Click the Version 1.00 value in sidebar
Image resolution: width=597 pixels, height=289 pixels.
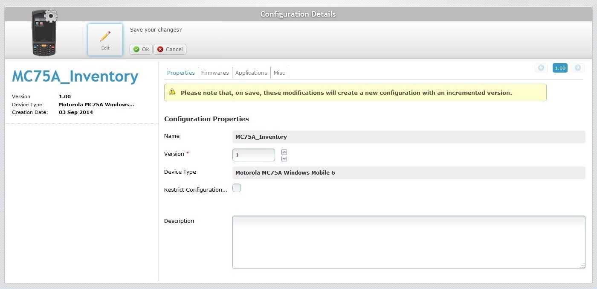(65, 96)
